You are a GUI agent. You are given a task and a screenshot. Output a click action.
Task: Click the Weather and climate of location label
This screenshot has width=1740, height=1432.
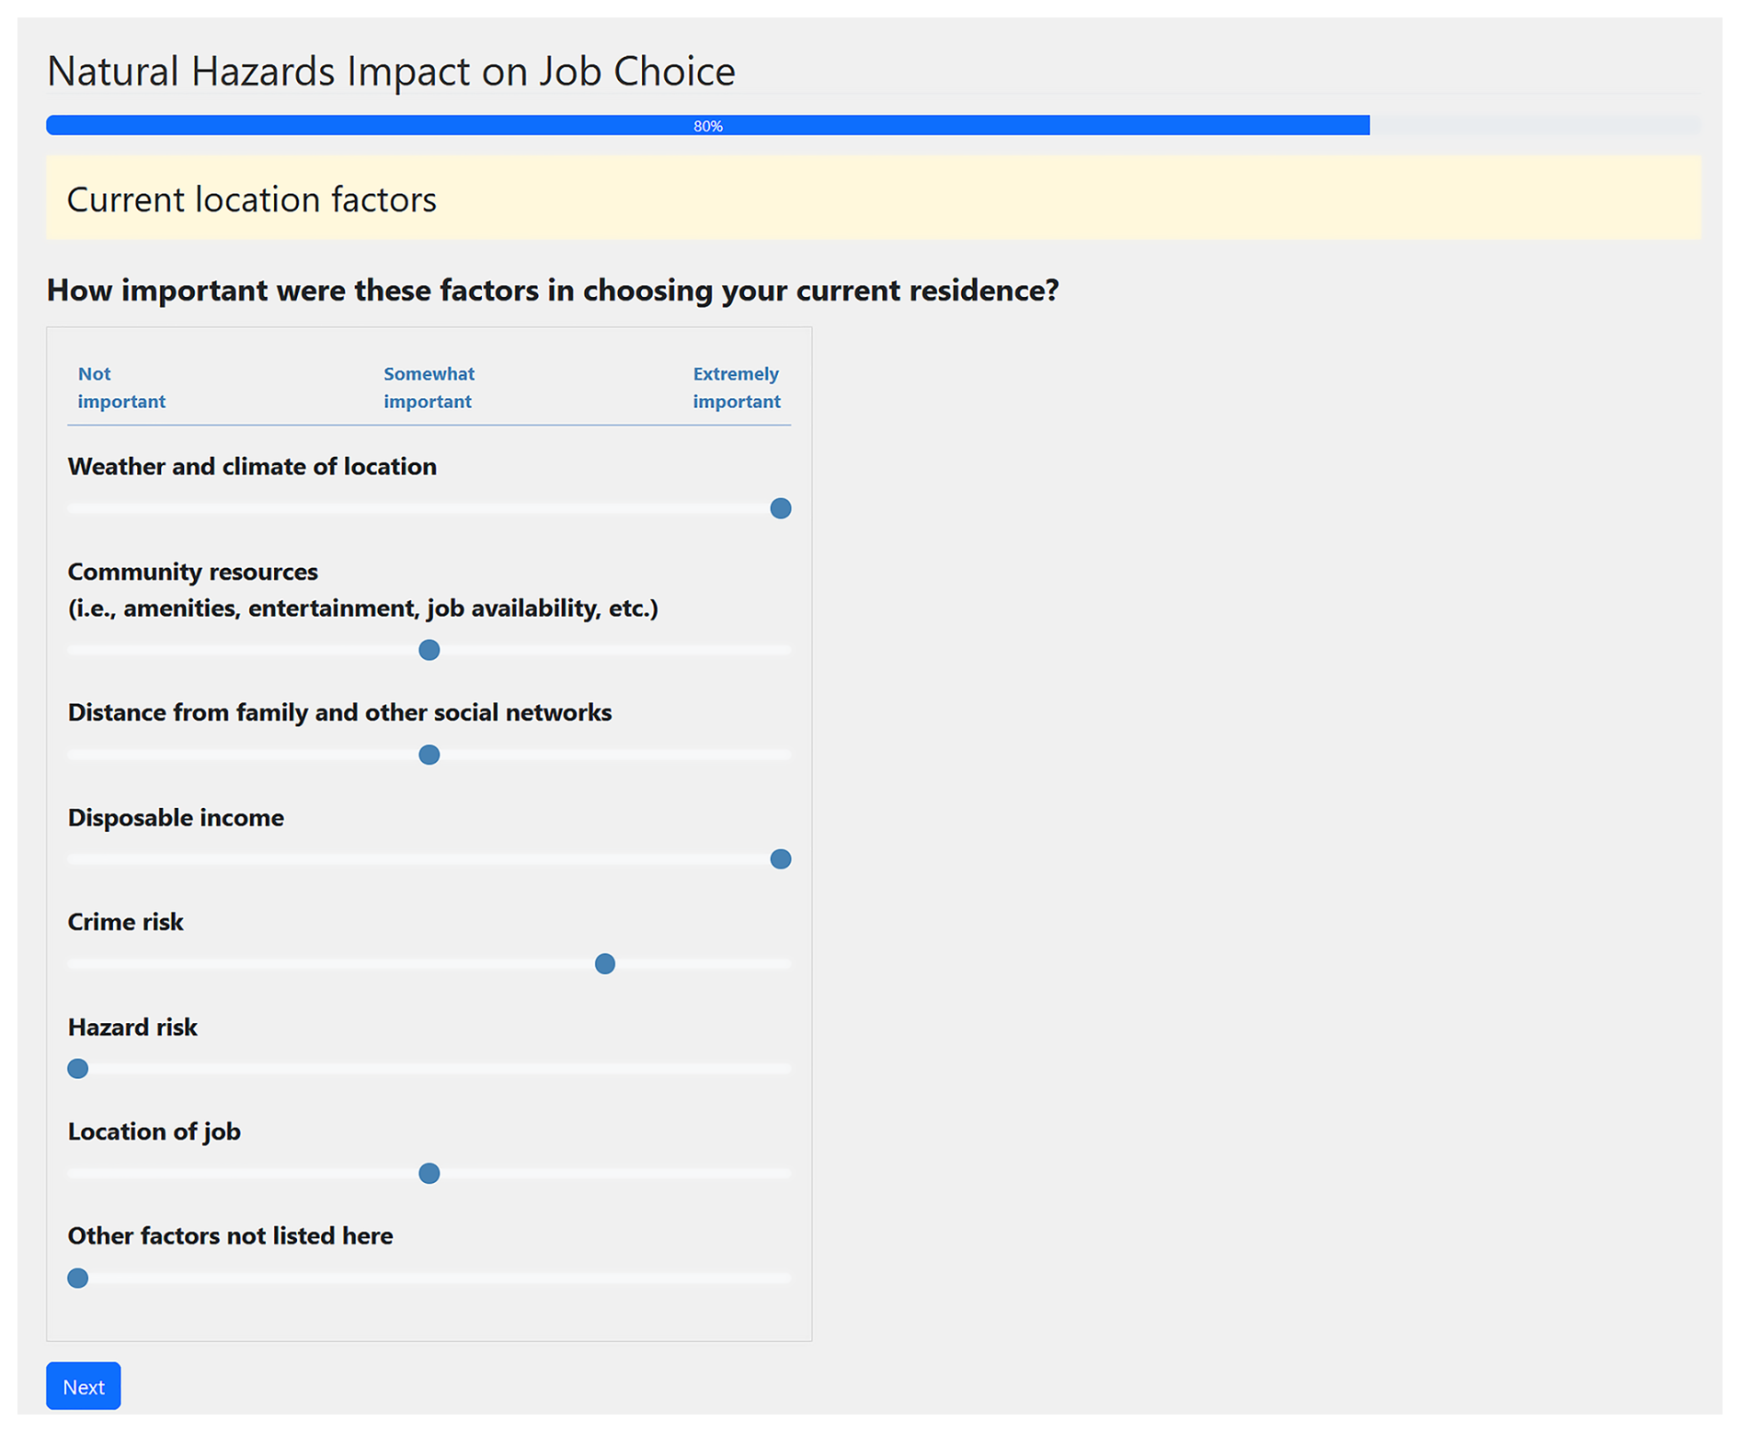[x=252, y=466]
